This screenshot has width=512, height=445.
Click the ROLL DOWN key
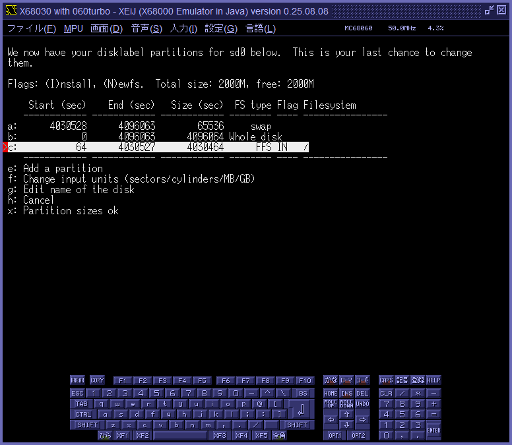[347, 404]
